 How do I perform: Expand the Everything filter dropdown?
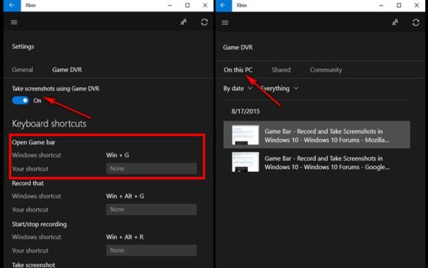pyautogui.click(x=279, y=89)
